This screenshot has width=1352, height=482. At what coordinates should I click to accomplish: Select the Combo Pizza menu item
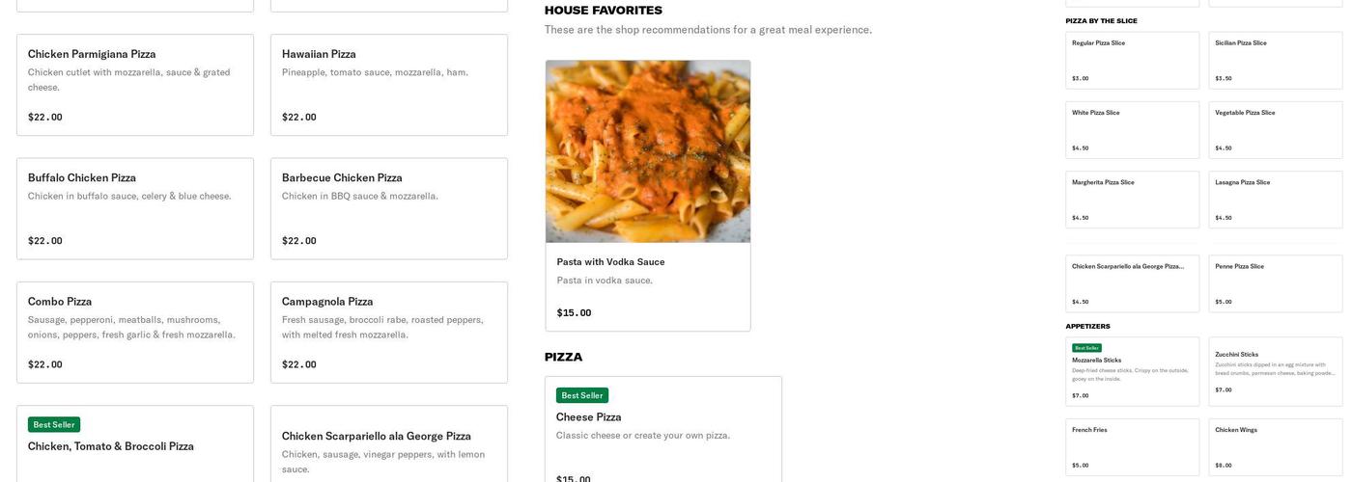(x=135, y=332)
